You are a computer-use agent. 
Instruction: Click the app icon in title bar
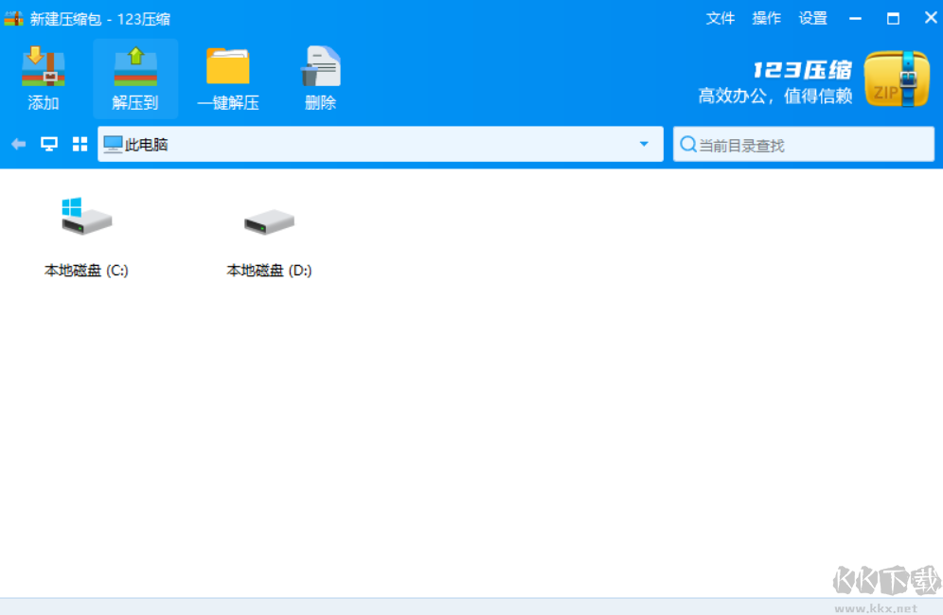[x=13, y=17]
